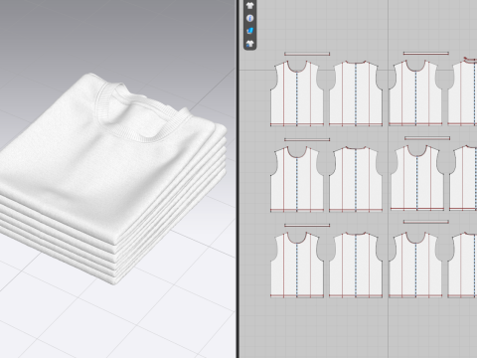Image resolution: width=477 pixels, height=358 pixels.
Task: Select the neckband strip above the bottom-left front pattern
Action: click(x=307, y=226)
